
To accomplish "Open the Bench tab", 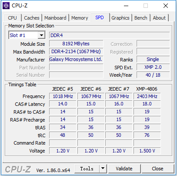I will coord(140,18).
